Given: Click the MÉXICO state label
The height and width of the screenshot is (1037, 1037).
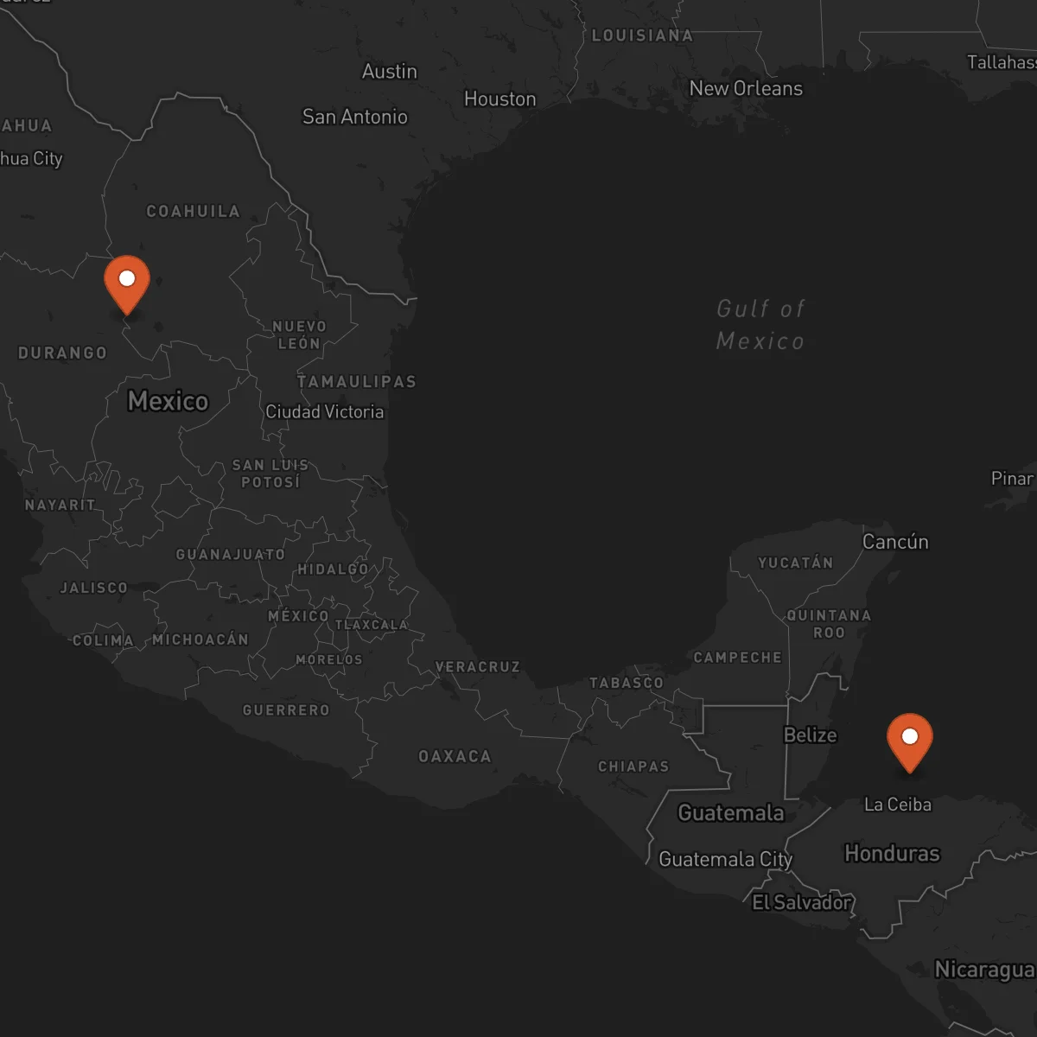Looking at the screenshot, I should (x=298, y=615).
